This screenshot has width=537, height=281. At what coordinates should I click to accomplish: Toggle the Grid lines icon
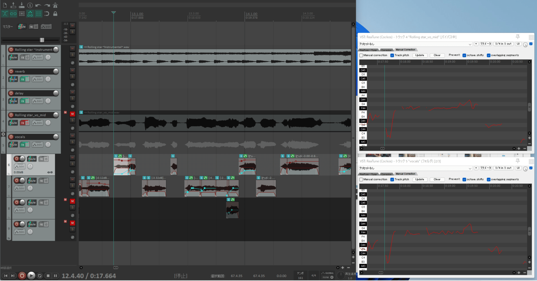38,14
